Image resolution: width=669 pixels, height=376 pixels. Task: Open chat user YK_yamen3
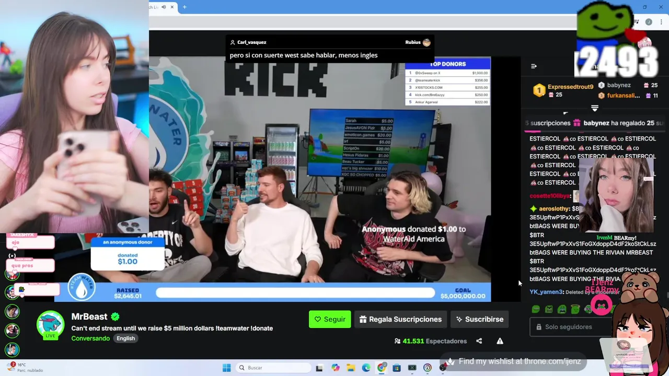click(546, 292)
